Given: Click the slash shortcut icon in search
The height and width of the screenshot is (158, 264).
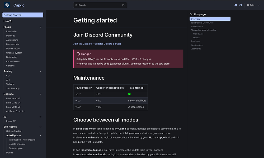Looking at the screenshot, I should tap(123, 5).
